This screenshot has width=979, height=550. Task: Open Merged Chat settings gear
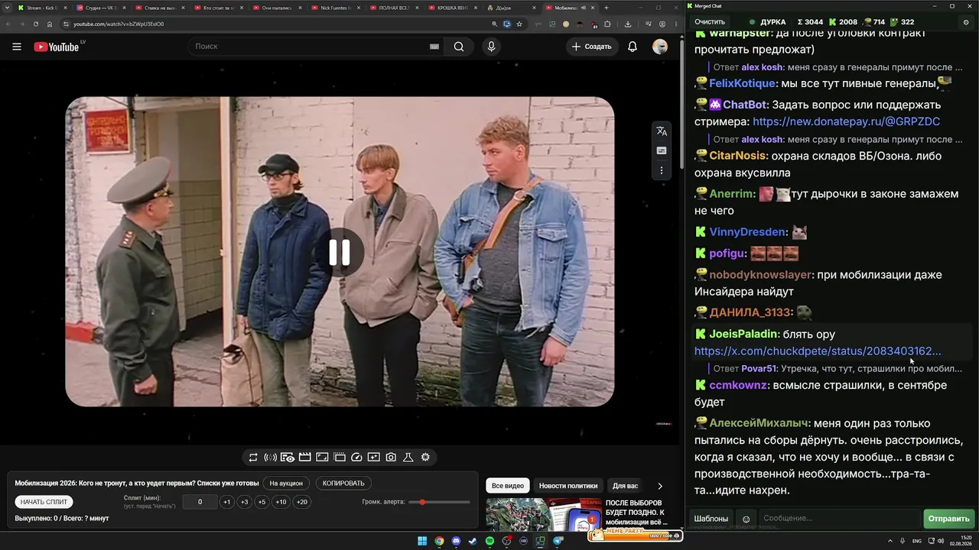point(966,22)
